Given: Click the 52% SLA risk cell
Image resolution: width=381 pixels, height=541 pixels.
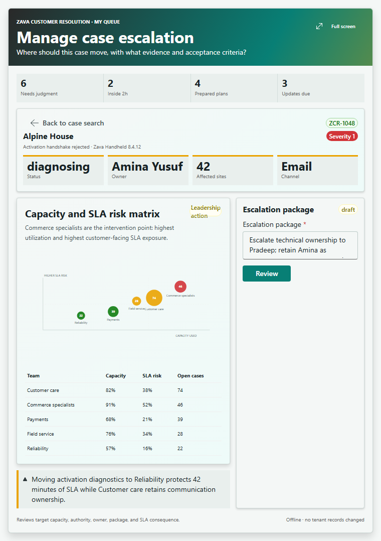Looking at the screenshot, I should [x=147, y=404].
